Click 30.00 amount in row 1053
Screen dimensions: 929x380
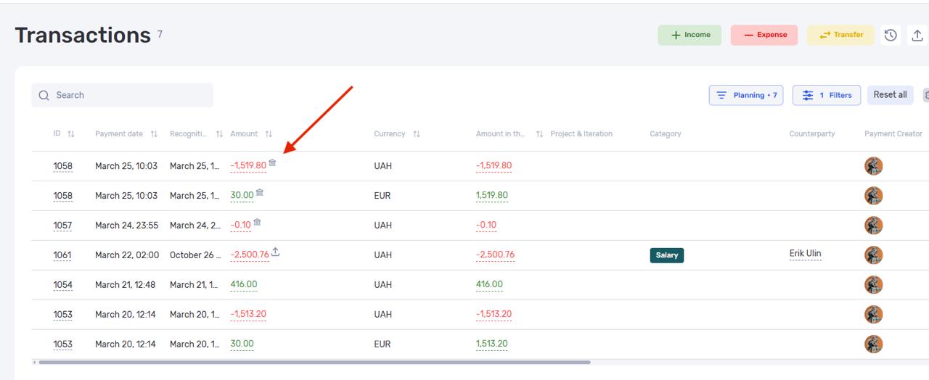coord(242,344)
